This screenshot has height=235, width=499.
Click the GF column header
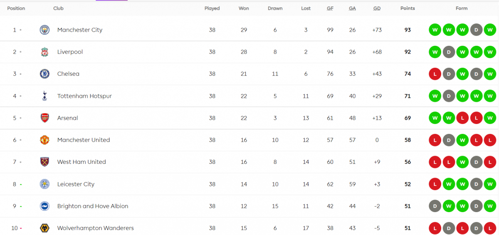click(x=330, y=8)
